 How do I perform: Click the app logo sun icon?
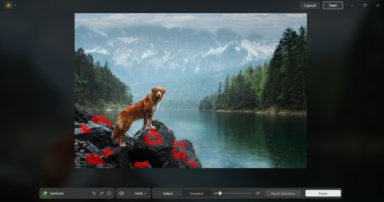8,5
